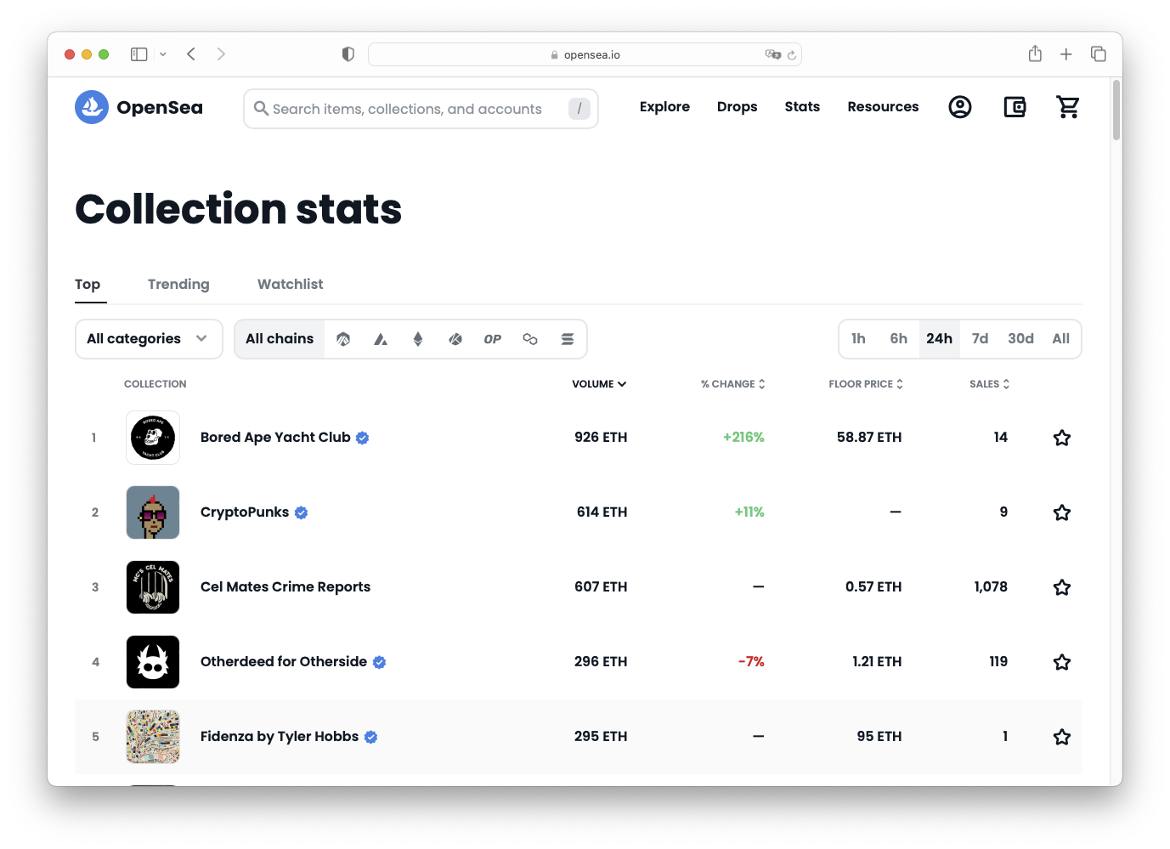Open the shopping cart
This screenshot has height=849, width=1170.
pos(1067,107)
